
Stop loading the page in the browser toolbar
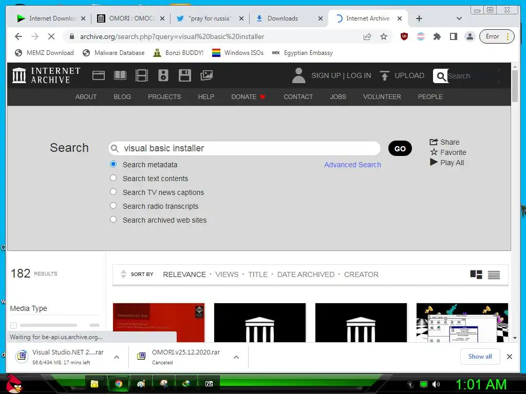[51, 36]
